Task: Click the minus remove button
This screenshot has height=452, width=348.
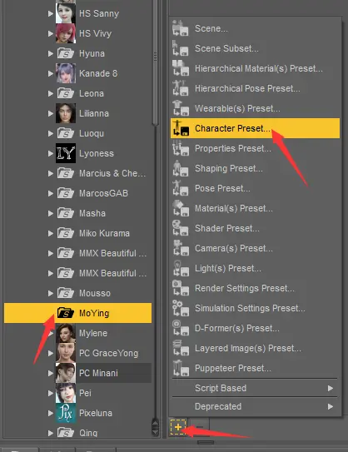Action: point(199,427)
